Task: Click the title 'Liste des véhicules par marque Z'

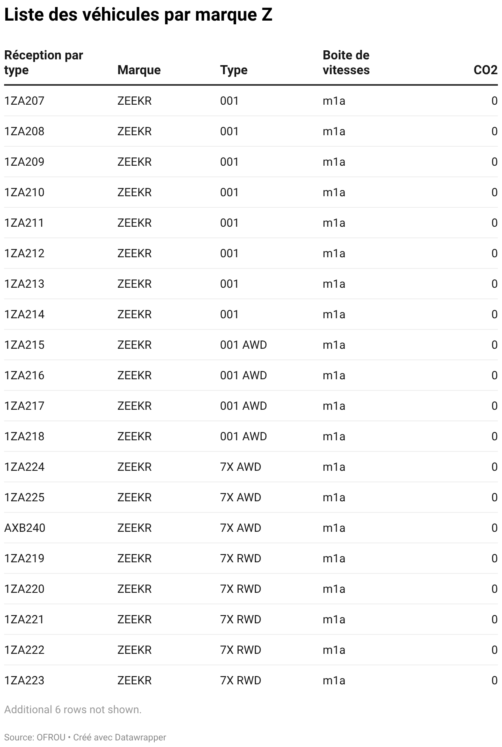Action: tap(138, 15)
